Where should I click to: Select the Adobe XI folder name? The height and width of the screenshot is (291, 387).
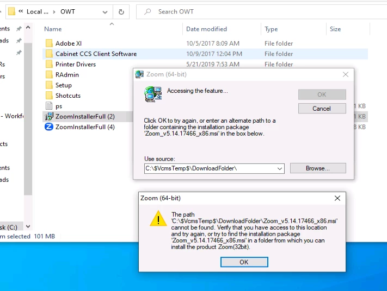(69, 43)
